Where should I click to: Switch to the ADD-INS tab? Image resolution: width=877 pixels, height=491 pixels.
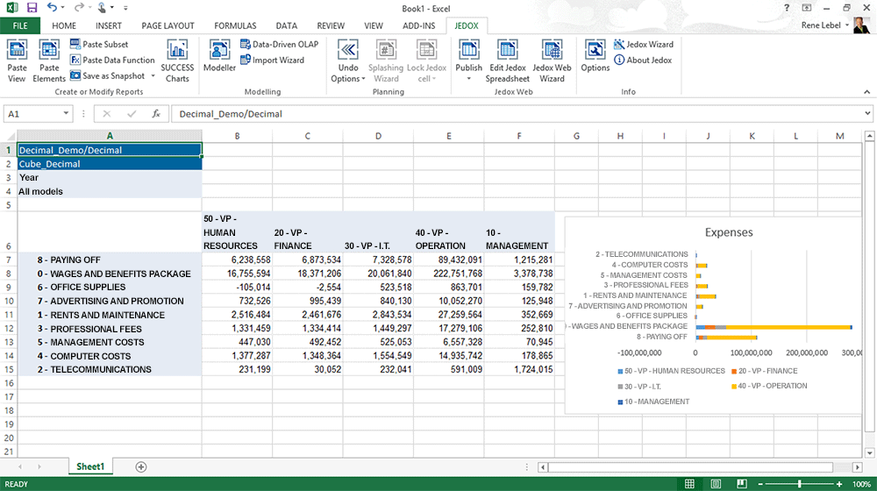tap(419, 25)
